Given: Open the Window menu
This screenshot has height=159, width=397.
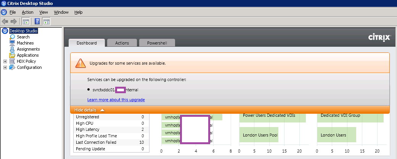Looking at the screenshot, I should [61, 12].
